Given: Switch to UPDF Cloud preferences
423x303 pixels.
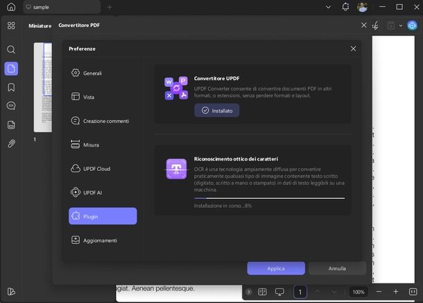Looking at the screenshot, I should click(x=96, y=169).
